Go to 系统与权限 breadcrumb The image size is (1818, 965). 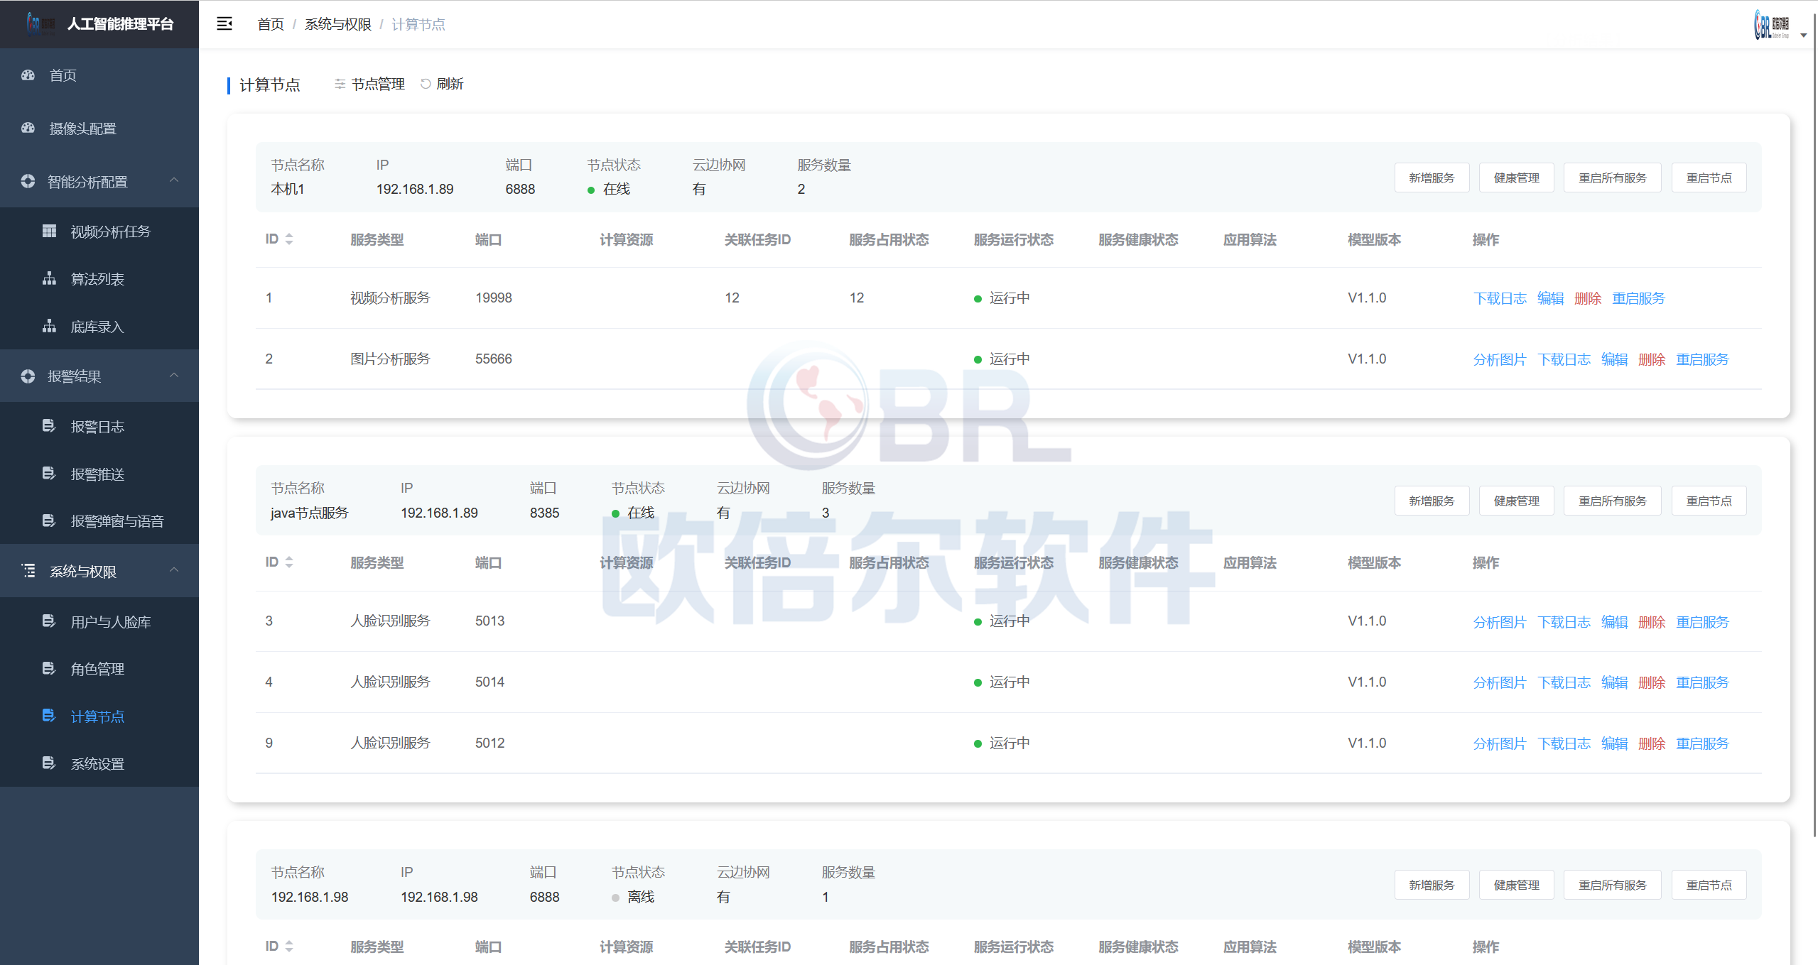(x=337, y=24)
